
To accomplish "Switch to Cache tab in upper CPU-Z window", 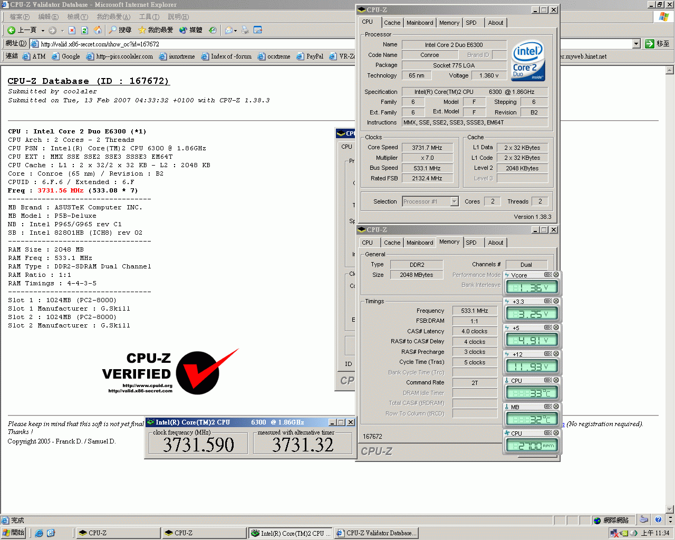I will (392, 23).
